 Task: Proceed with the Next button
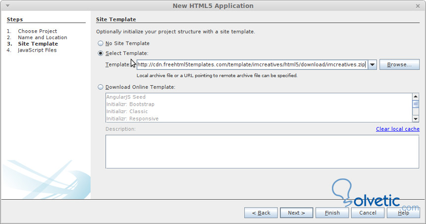click(x=296, y=213)
